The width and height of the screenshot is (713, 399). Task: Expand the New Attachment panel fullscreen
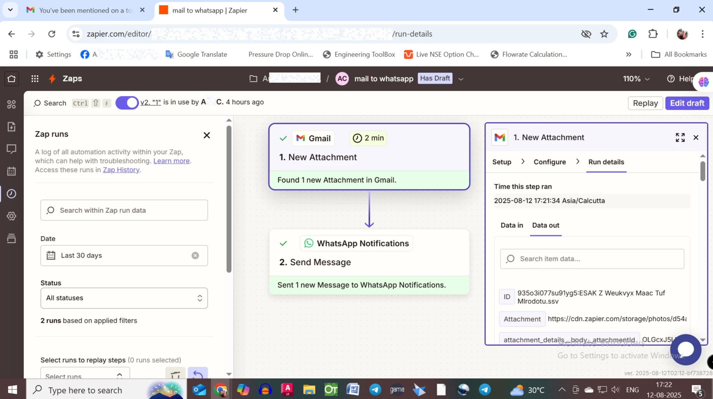click(x=680, y=137)
